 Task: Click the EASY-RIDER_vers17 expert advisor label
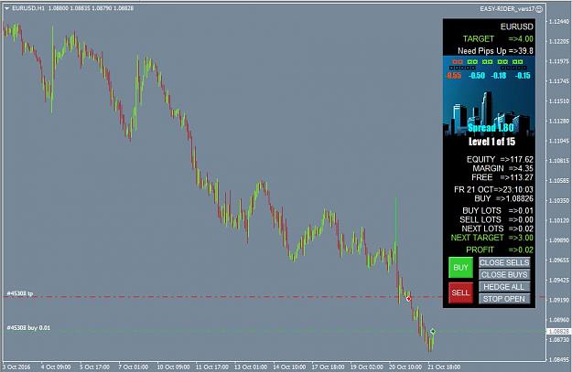click(507, 9)
